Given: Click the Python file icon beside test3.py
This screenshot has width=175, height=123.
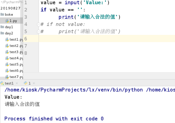Looking at the screenshot, I should click(x=7, y=52).
